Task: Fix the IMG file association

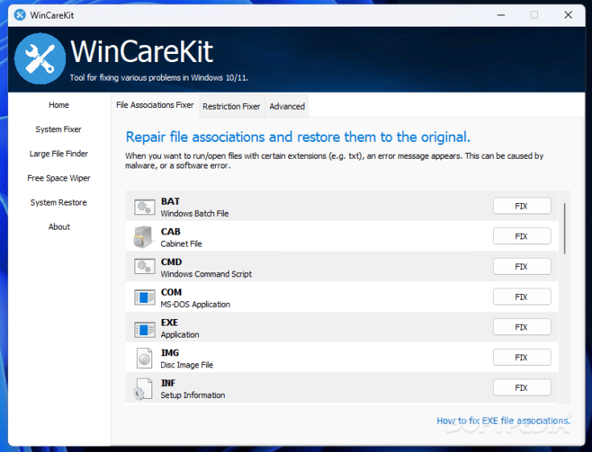Action: 522,357
